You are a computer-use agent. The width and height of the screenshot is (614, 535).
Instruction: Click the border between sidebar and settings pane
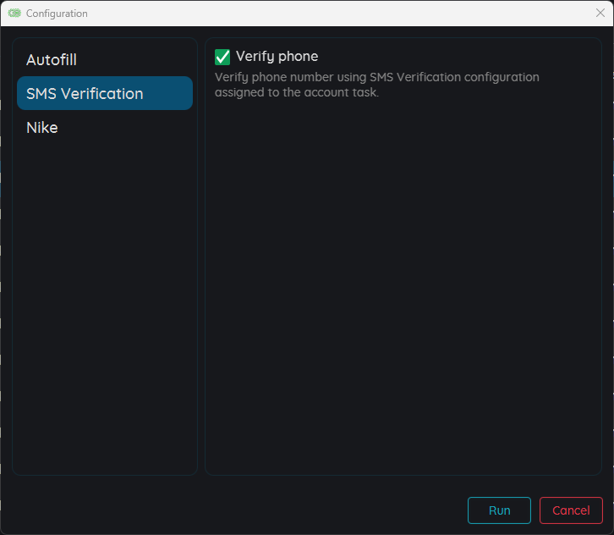click(201, 254)
